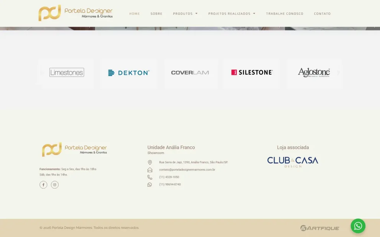Click the envelope email icon
This screenshot has width=380, height=237.
tap(150, 170)
